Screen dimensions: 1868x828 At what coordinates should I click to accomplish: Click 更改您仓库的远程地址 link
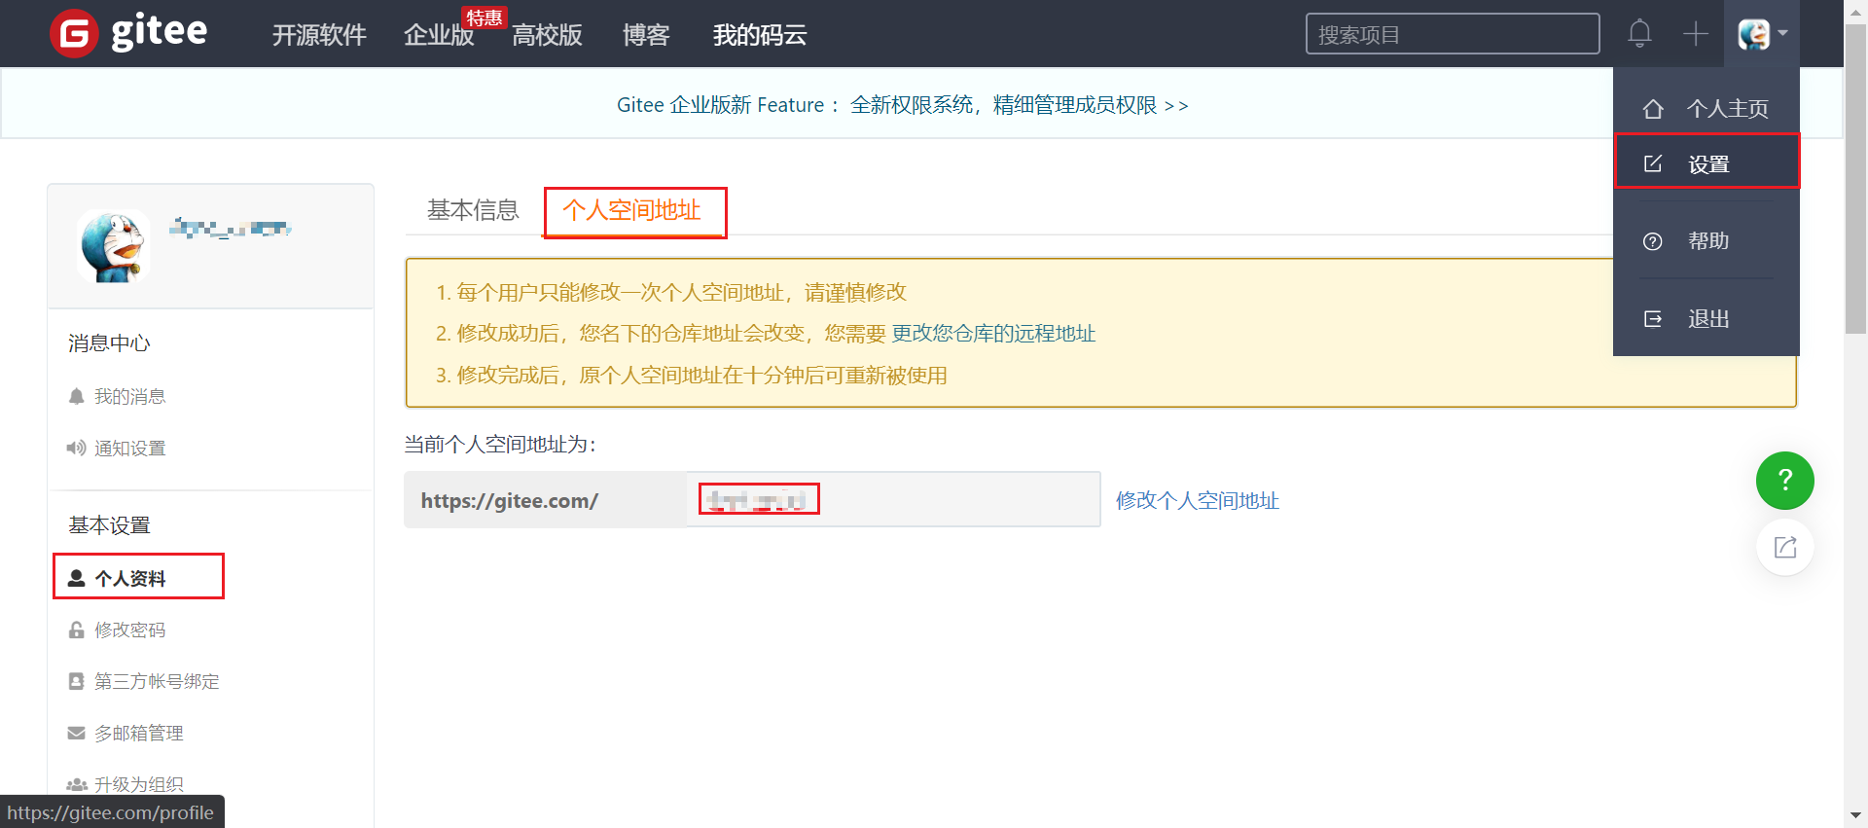(993, 334)
